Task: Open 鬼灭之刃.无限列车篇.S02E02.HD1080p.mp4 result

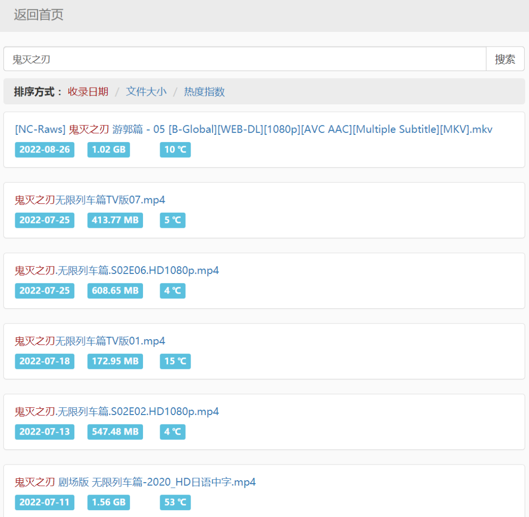Action: point(117,411)
